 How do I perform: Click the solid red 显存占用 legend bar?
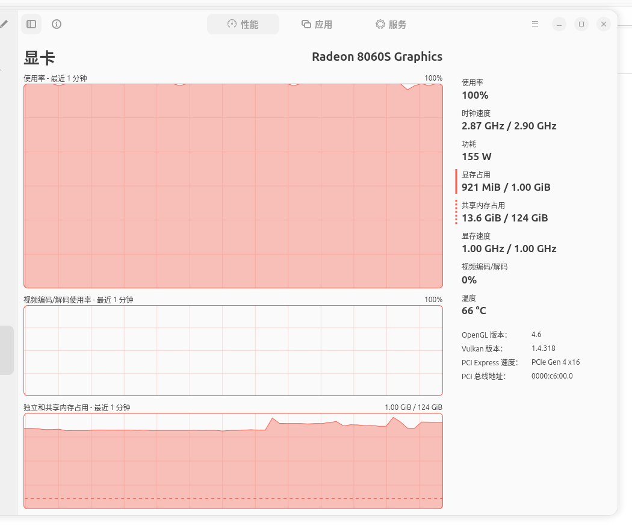456,181
